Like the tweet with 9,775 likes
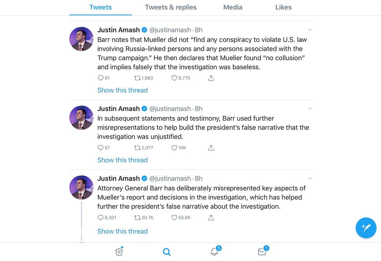Image resolution: width=381 pixels, height=261 pixels. coord(175,78)
